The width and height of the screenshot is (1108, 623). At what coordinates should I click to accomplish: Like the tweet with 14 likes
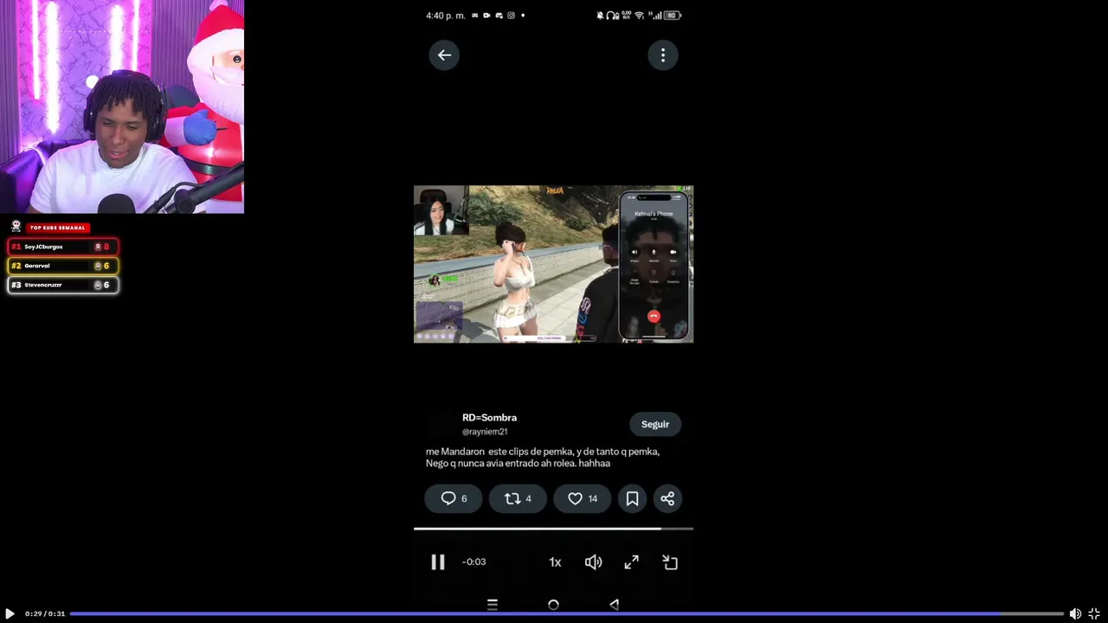[583, 498]
